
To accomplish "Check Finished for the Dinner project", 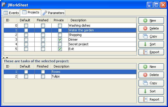I will 43,39.
